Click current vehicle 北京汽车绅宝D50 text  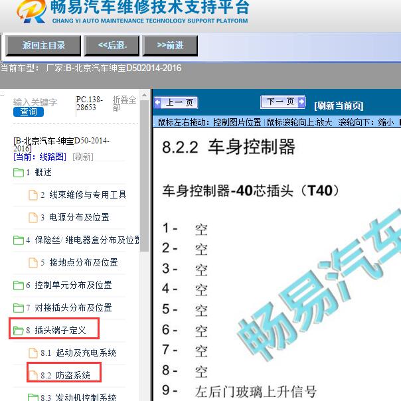[91, 68]
